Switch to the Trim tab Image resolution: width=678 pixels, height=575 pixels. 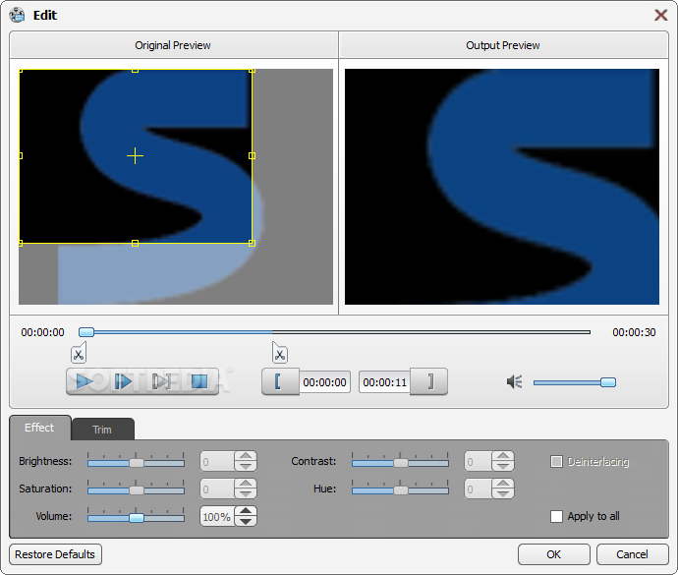pyautogui.click(x=102, y=430)
